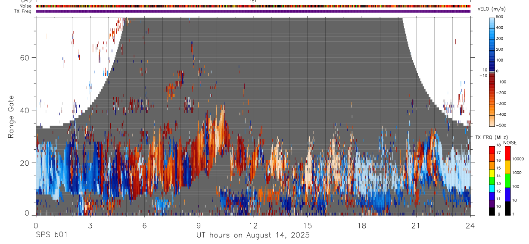The height and width of the screenshot is (244, 529).
Task: Click the blue segment of the NOISE color bar
Action: tap(507, 195)
